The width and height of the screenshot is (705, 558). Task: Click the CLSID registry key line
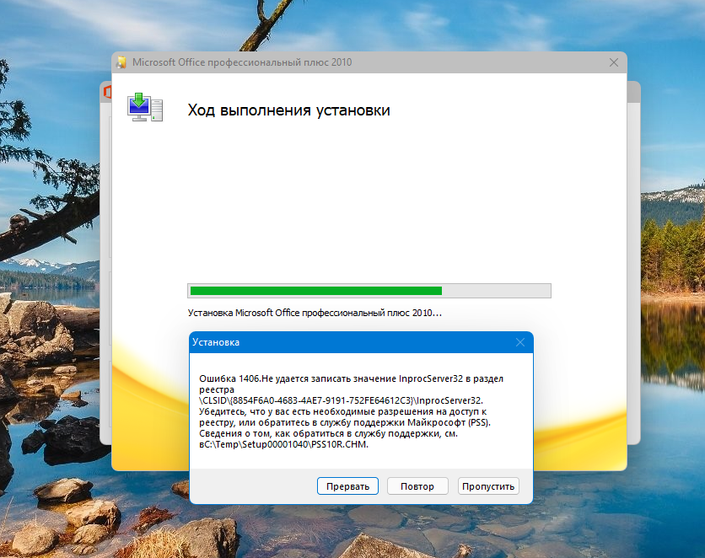point(341,400)
